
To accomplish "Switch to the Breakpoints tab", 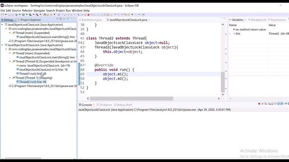I will click(x=257, y=20).
